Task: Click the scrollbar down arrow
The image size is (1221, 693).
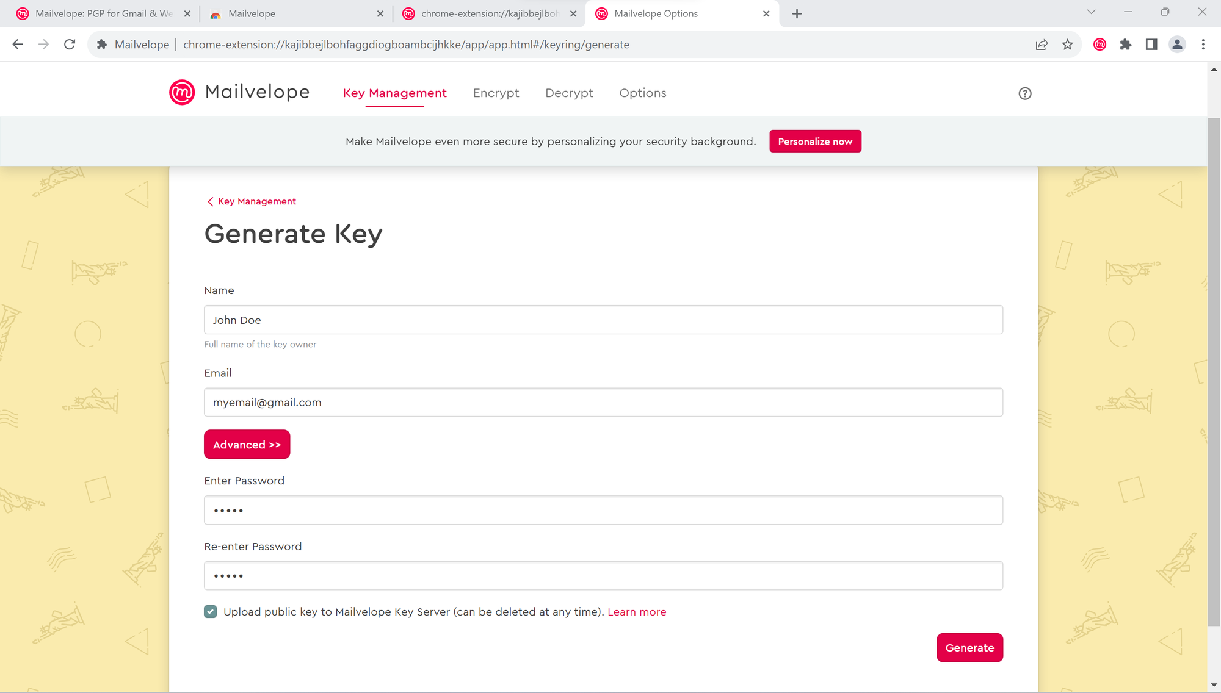Action: [1214, 686]
